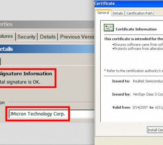Click the 'Protects software from alteration' bullet line

[x=138, y=49]
